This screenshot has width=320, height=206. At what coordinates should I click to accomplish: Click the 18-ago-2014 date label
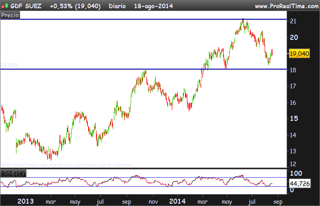tap(154, 6)
